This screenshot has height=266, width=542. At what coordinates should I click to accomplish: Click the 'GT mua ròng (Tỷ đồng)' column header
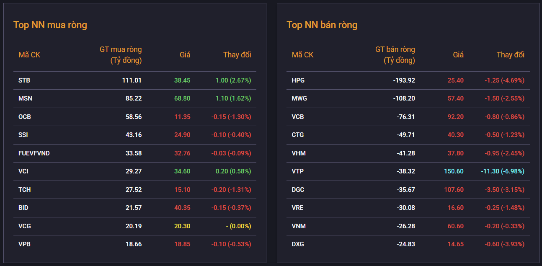coord(121,55)
